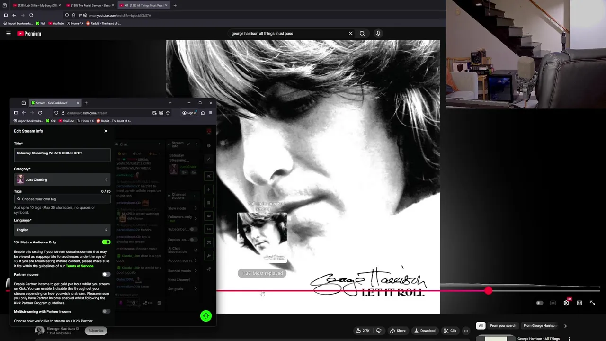This screenshot has width=606, height=341.
Task: Open the Category Just Chatting dropdown
Action: 62,179
